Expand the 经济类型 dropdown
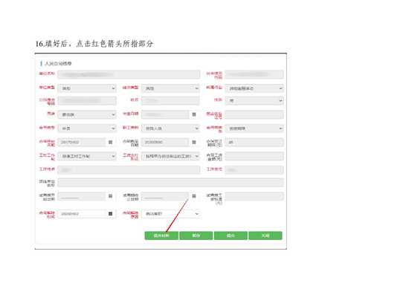Viewport: 409px width, 289px height. click(x=170, y=88)
